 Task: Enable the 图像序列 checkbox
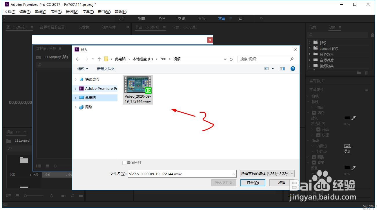pos(124,163)
